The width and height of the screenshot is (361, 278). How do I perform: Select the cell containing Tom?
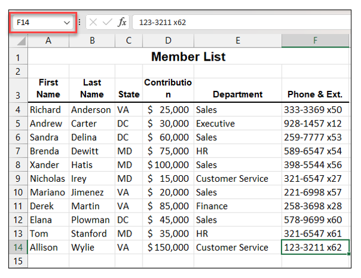(48, 233)
